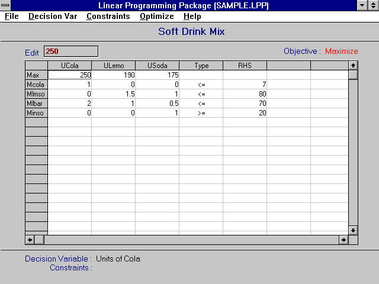Open the Help menu
The height and width of the screenshot is (284, 379).
click(x=192, y=17)
